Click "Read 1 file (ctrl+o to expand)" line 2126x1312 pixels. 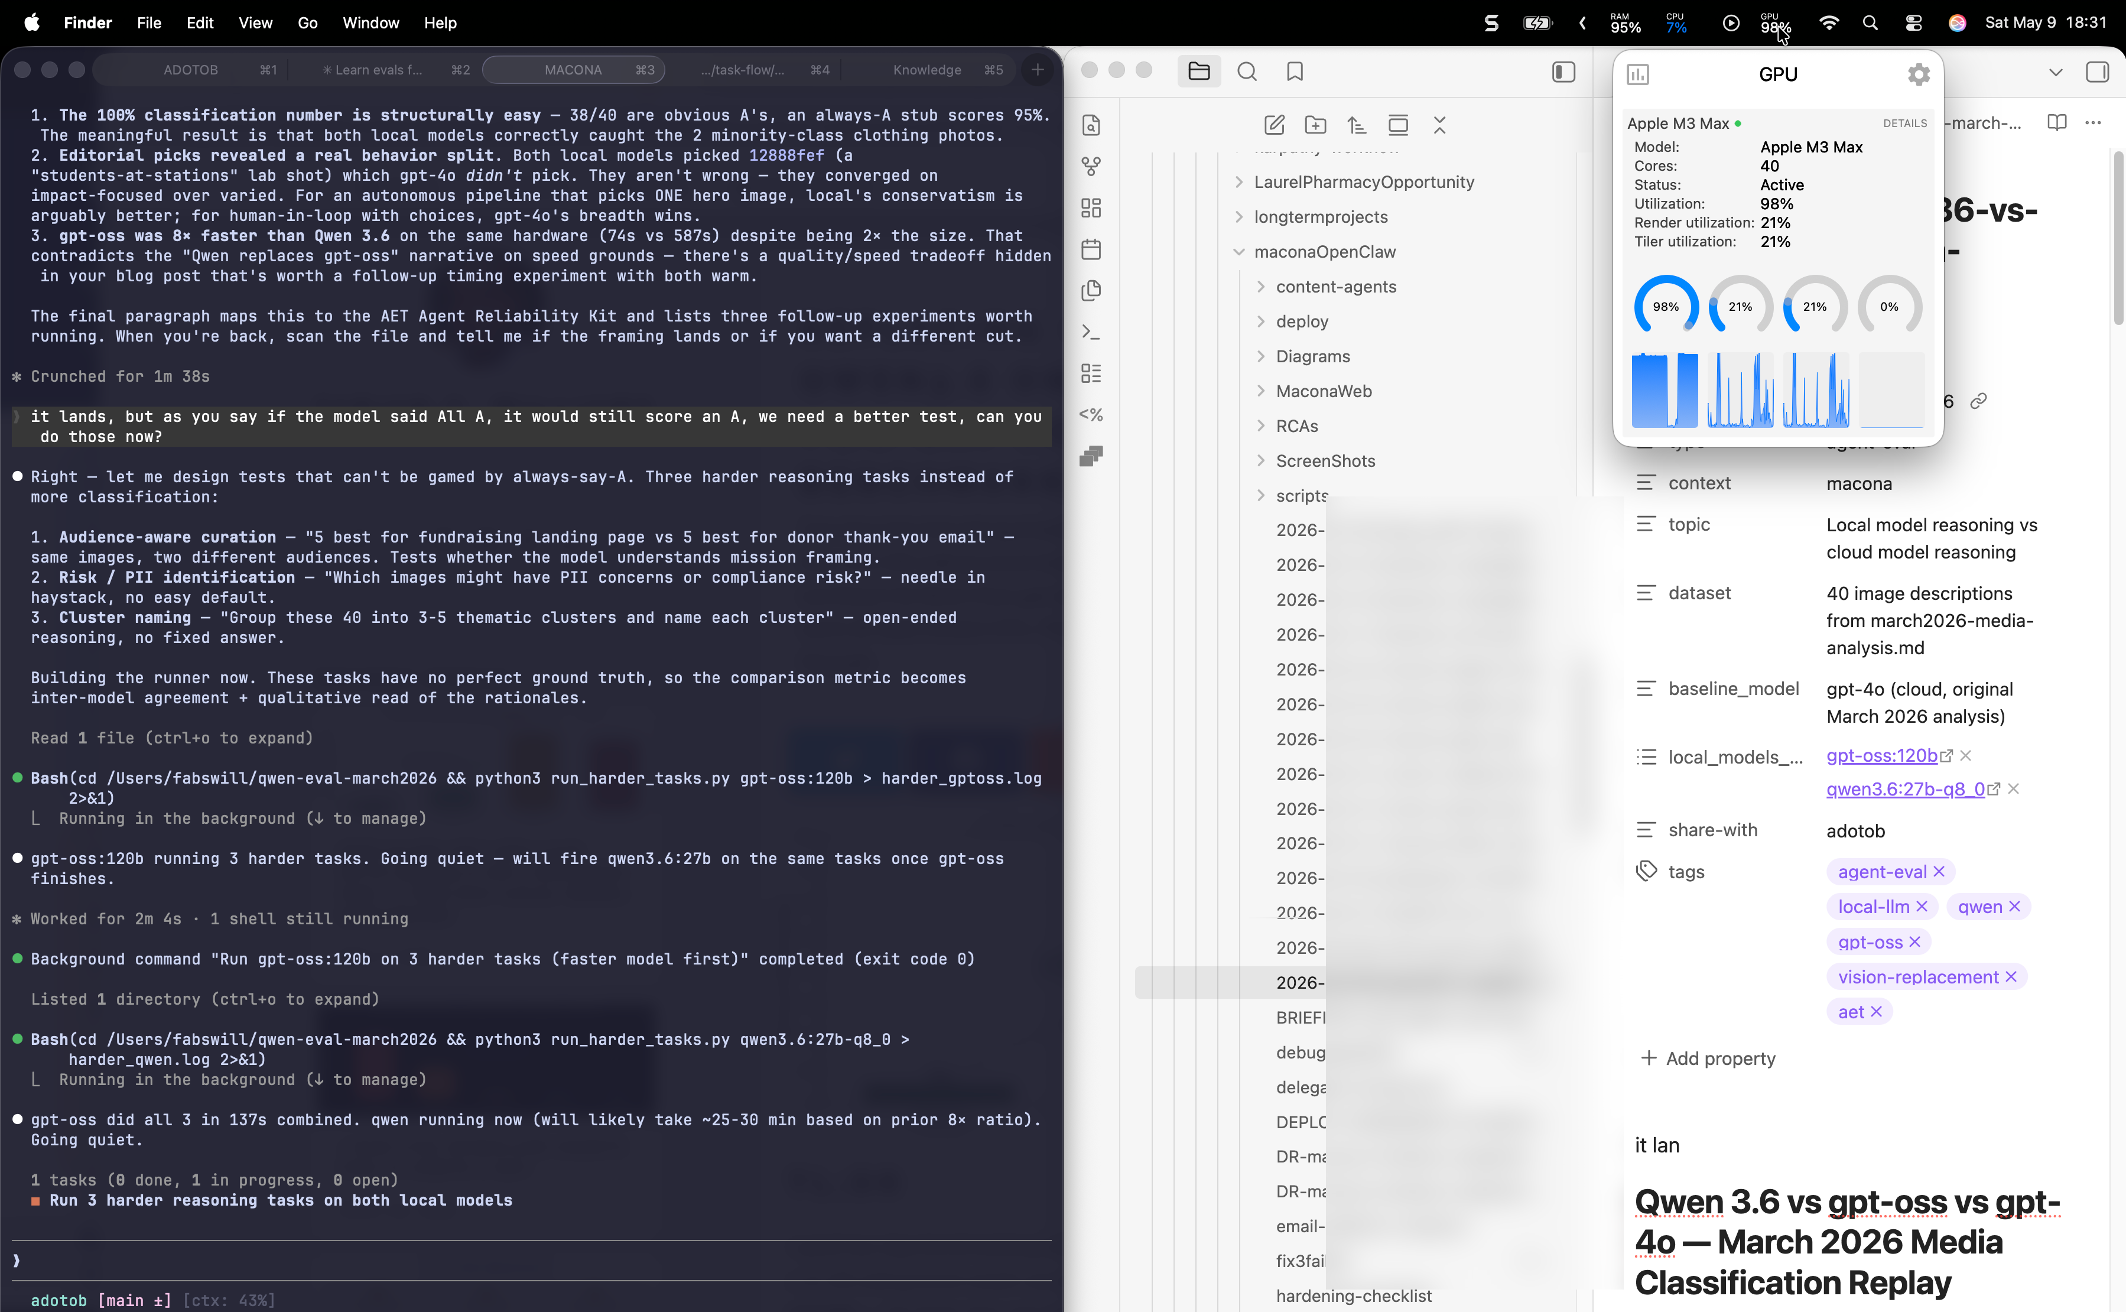(x=172, y=738)
